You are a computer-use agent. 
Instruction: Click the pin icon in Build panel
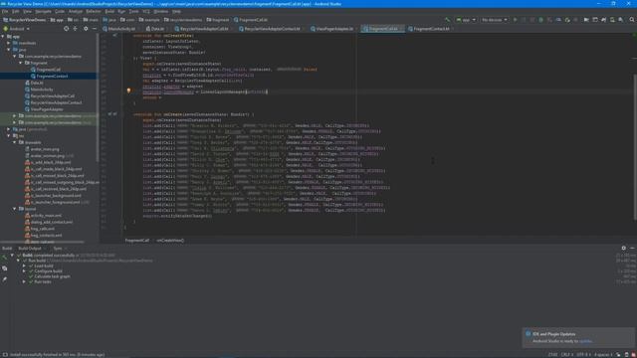[x=4, y=279]
